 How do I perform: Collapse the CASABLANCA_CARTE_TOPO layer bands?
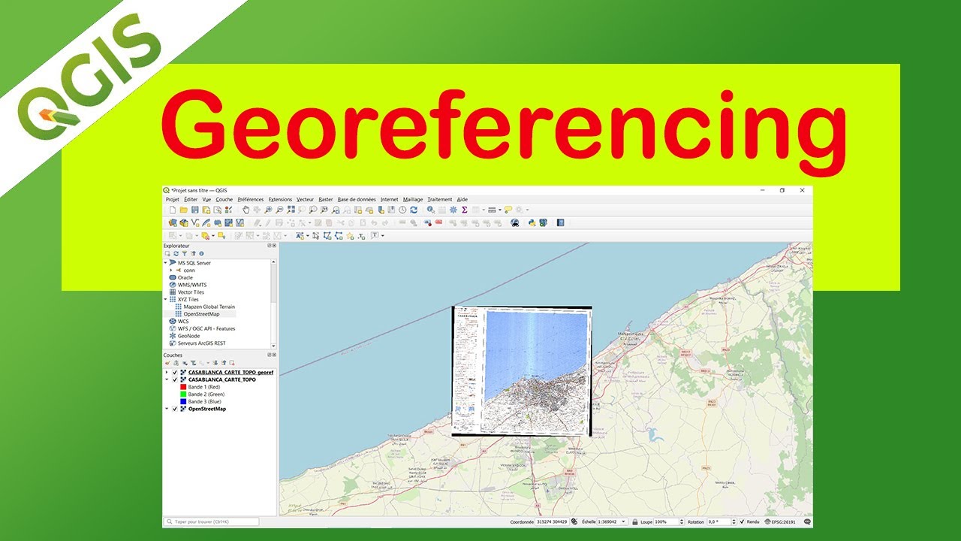coord(167,379)
